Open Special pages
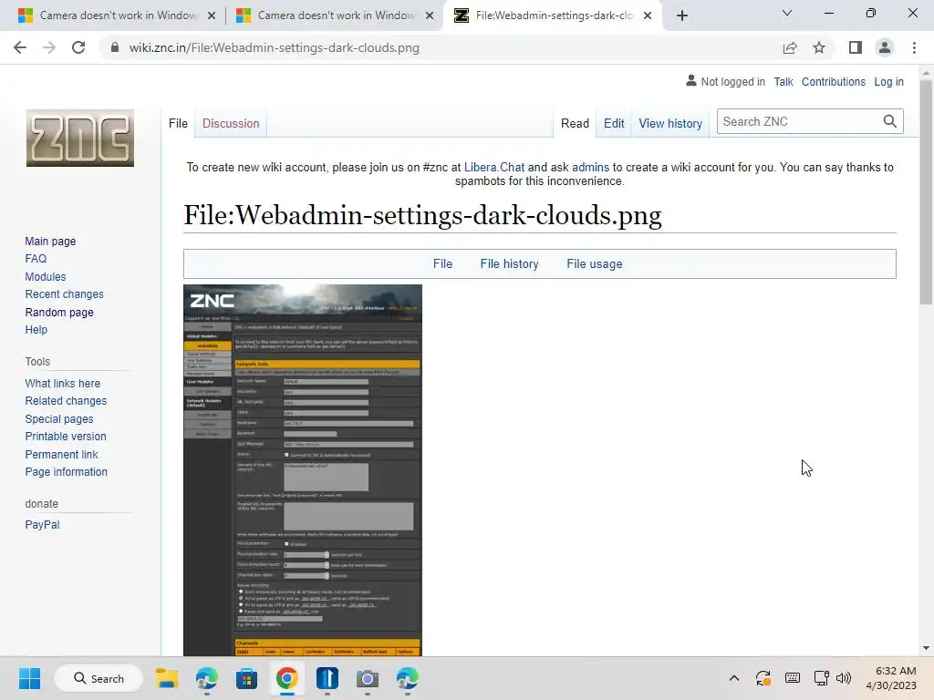934x700 pixels. click(59, 418)
